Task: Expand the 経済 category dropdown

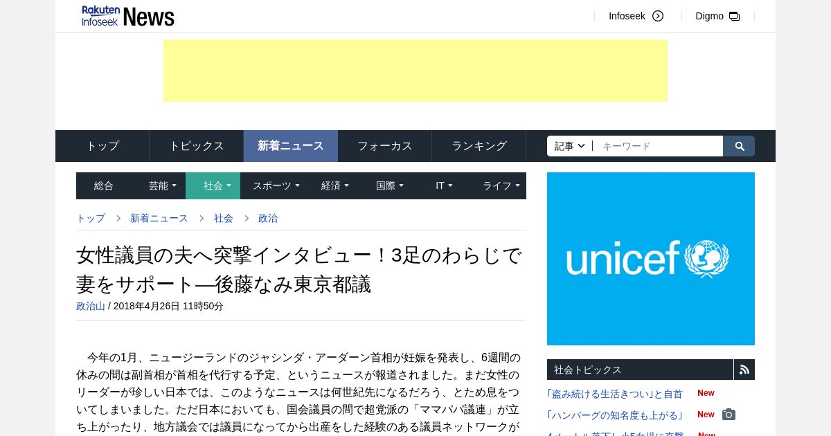Action: click(334, 185)
